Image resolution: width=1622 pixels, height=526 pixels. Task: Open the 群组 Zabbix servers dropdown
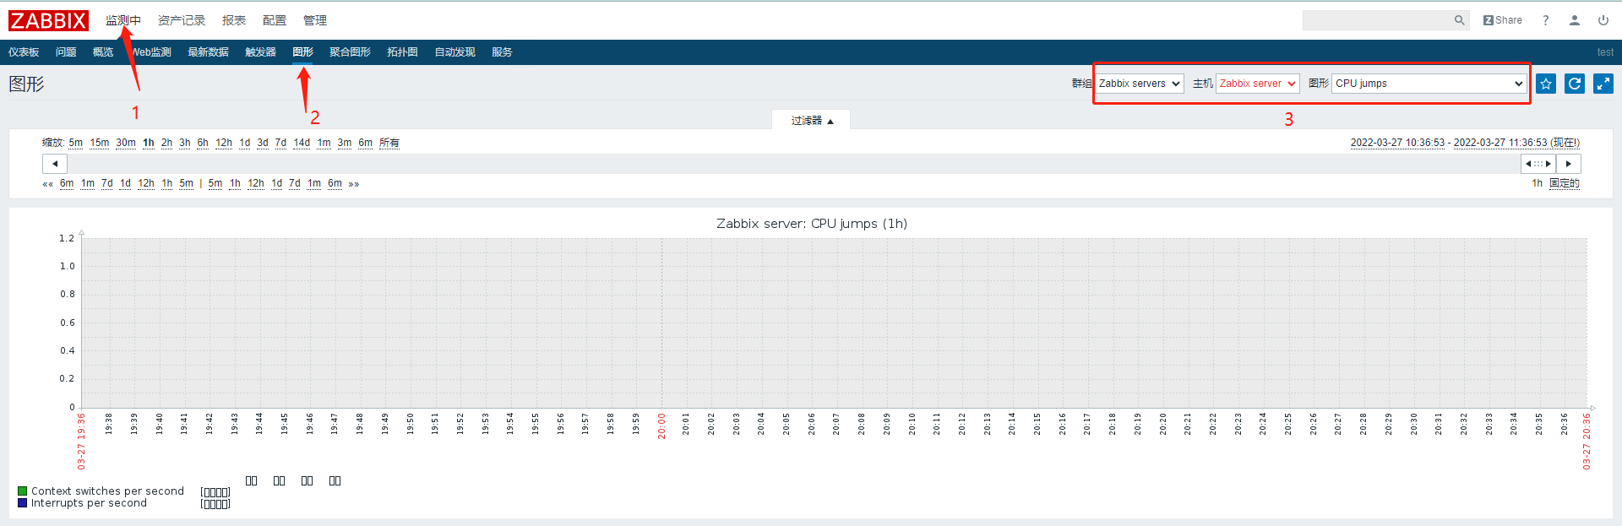click(1140, 84)
